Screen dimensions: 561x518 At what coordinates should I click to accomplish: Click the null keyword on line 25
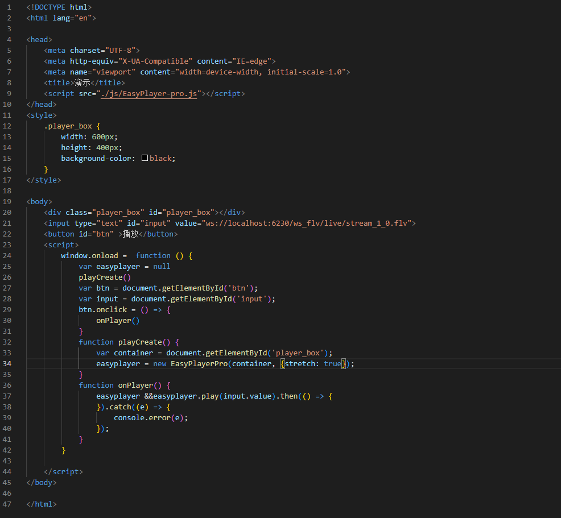(x=162, y=266)
